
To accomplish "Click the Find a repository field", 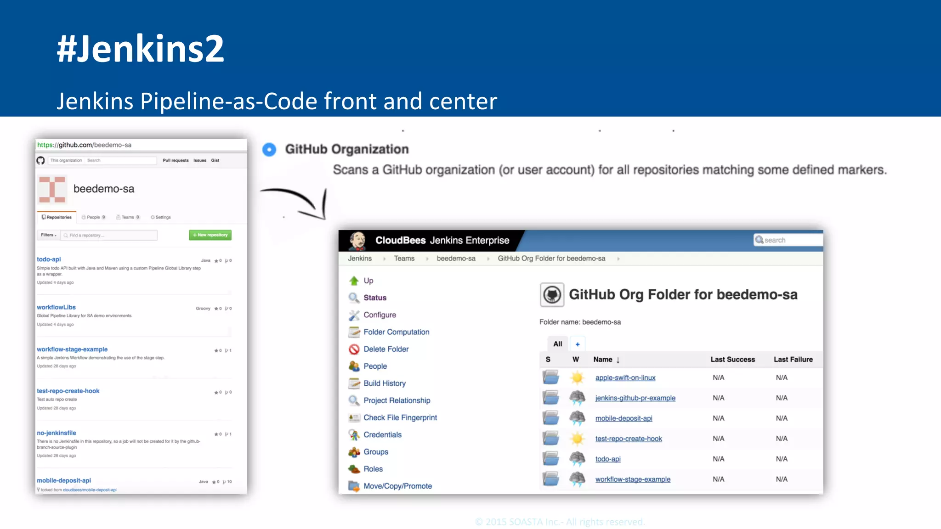I will [x=109, y=235].
